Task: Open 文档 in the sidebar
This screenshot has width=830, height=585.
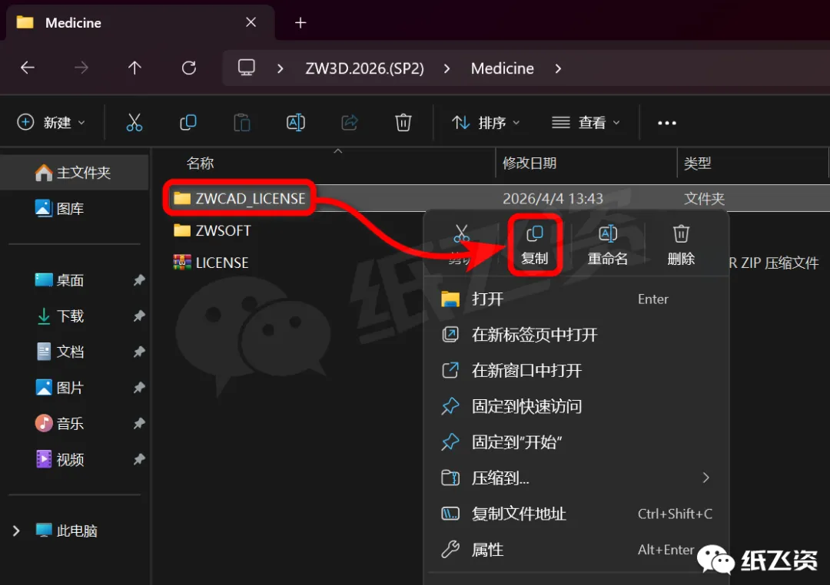Action: point(59,352)
